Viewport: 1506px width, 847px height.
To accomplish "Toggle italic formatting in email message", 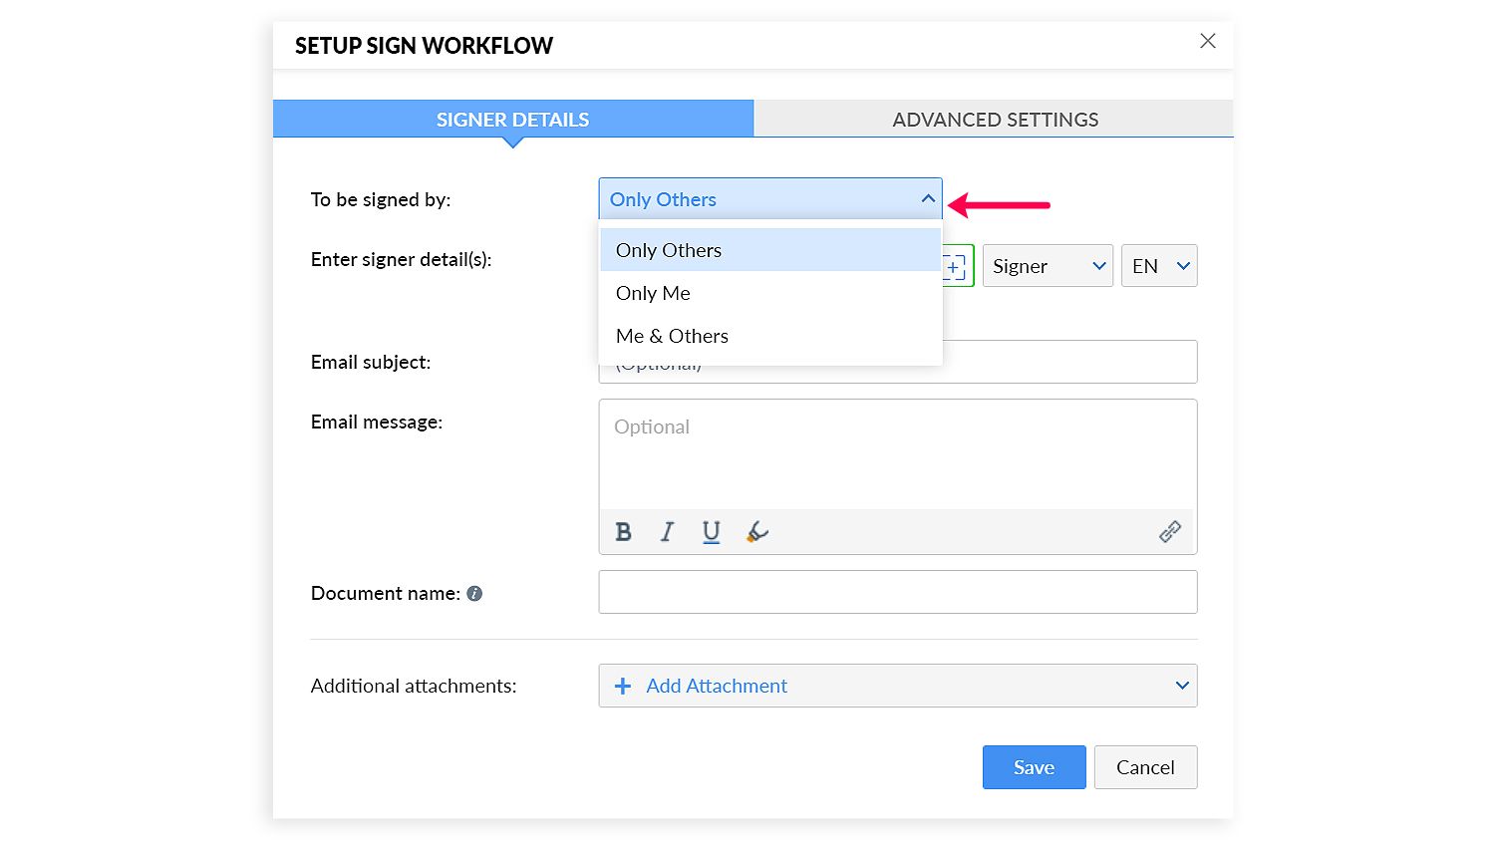I will (x=667, y=532).
